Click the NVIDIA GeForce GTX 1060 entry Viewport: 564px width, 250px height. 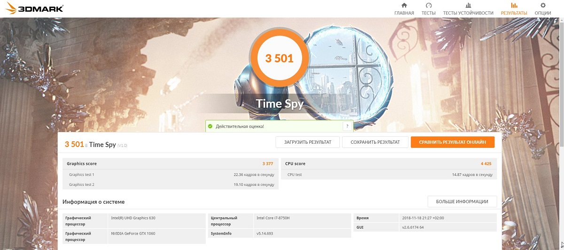tap(133, 233)
